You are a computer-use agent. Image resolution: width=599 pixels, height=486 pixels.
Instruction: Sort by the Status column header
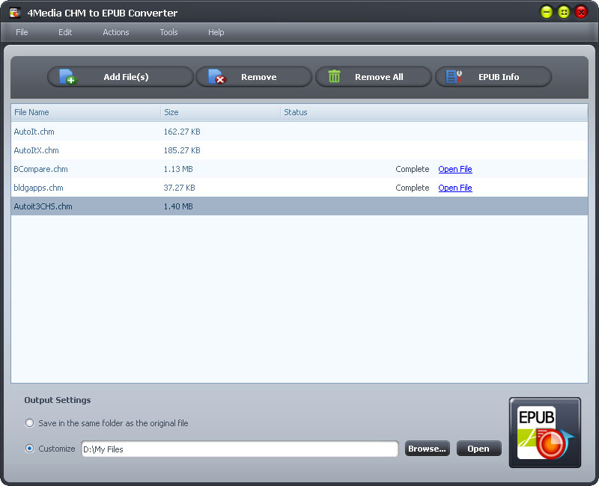pos(434,113)
